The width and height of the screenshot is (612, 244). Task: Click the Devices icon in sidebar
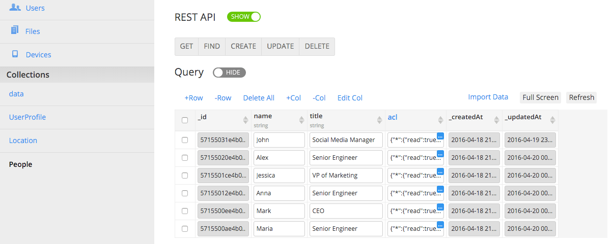coord(15,54)
